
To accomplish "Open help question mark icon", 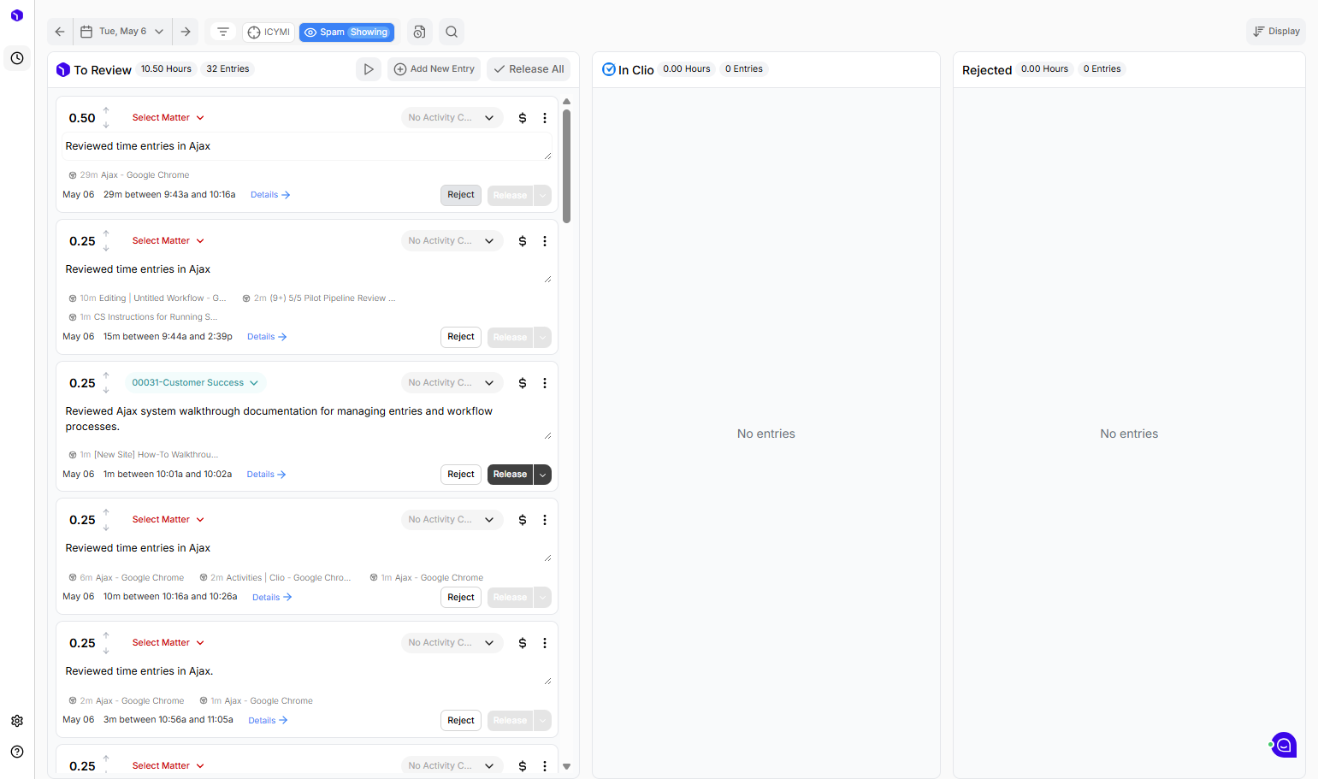I will point(17,752).
